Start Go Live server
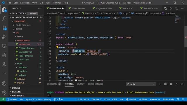This screenshot has height=105, width=187. 131,99
